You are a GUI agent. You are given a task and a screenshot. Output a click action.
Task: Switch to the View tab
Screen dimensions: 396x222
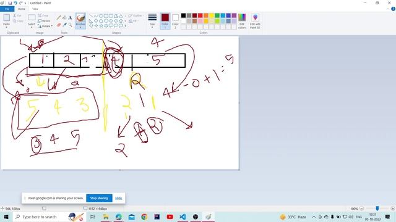pos(35,9)
